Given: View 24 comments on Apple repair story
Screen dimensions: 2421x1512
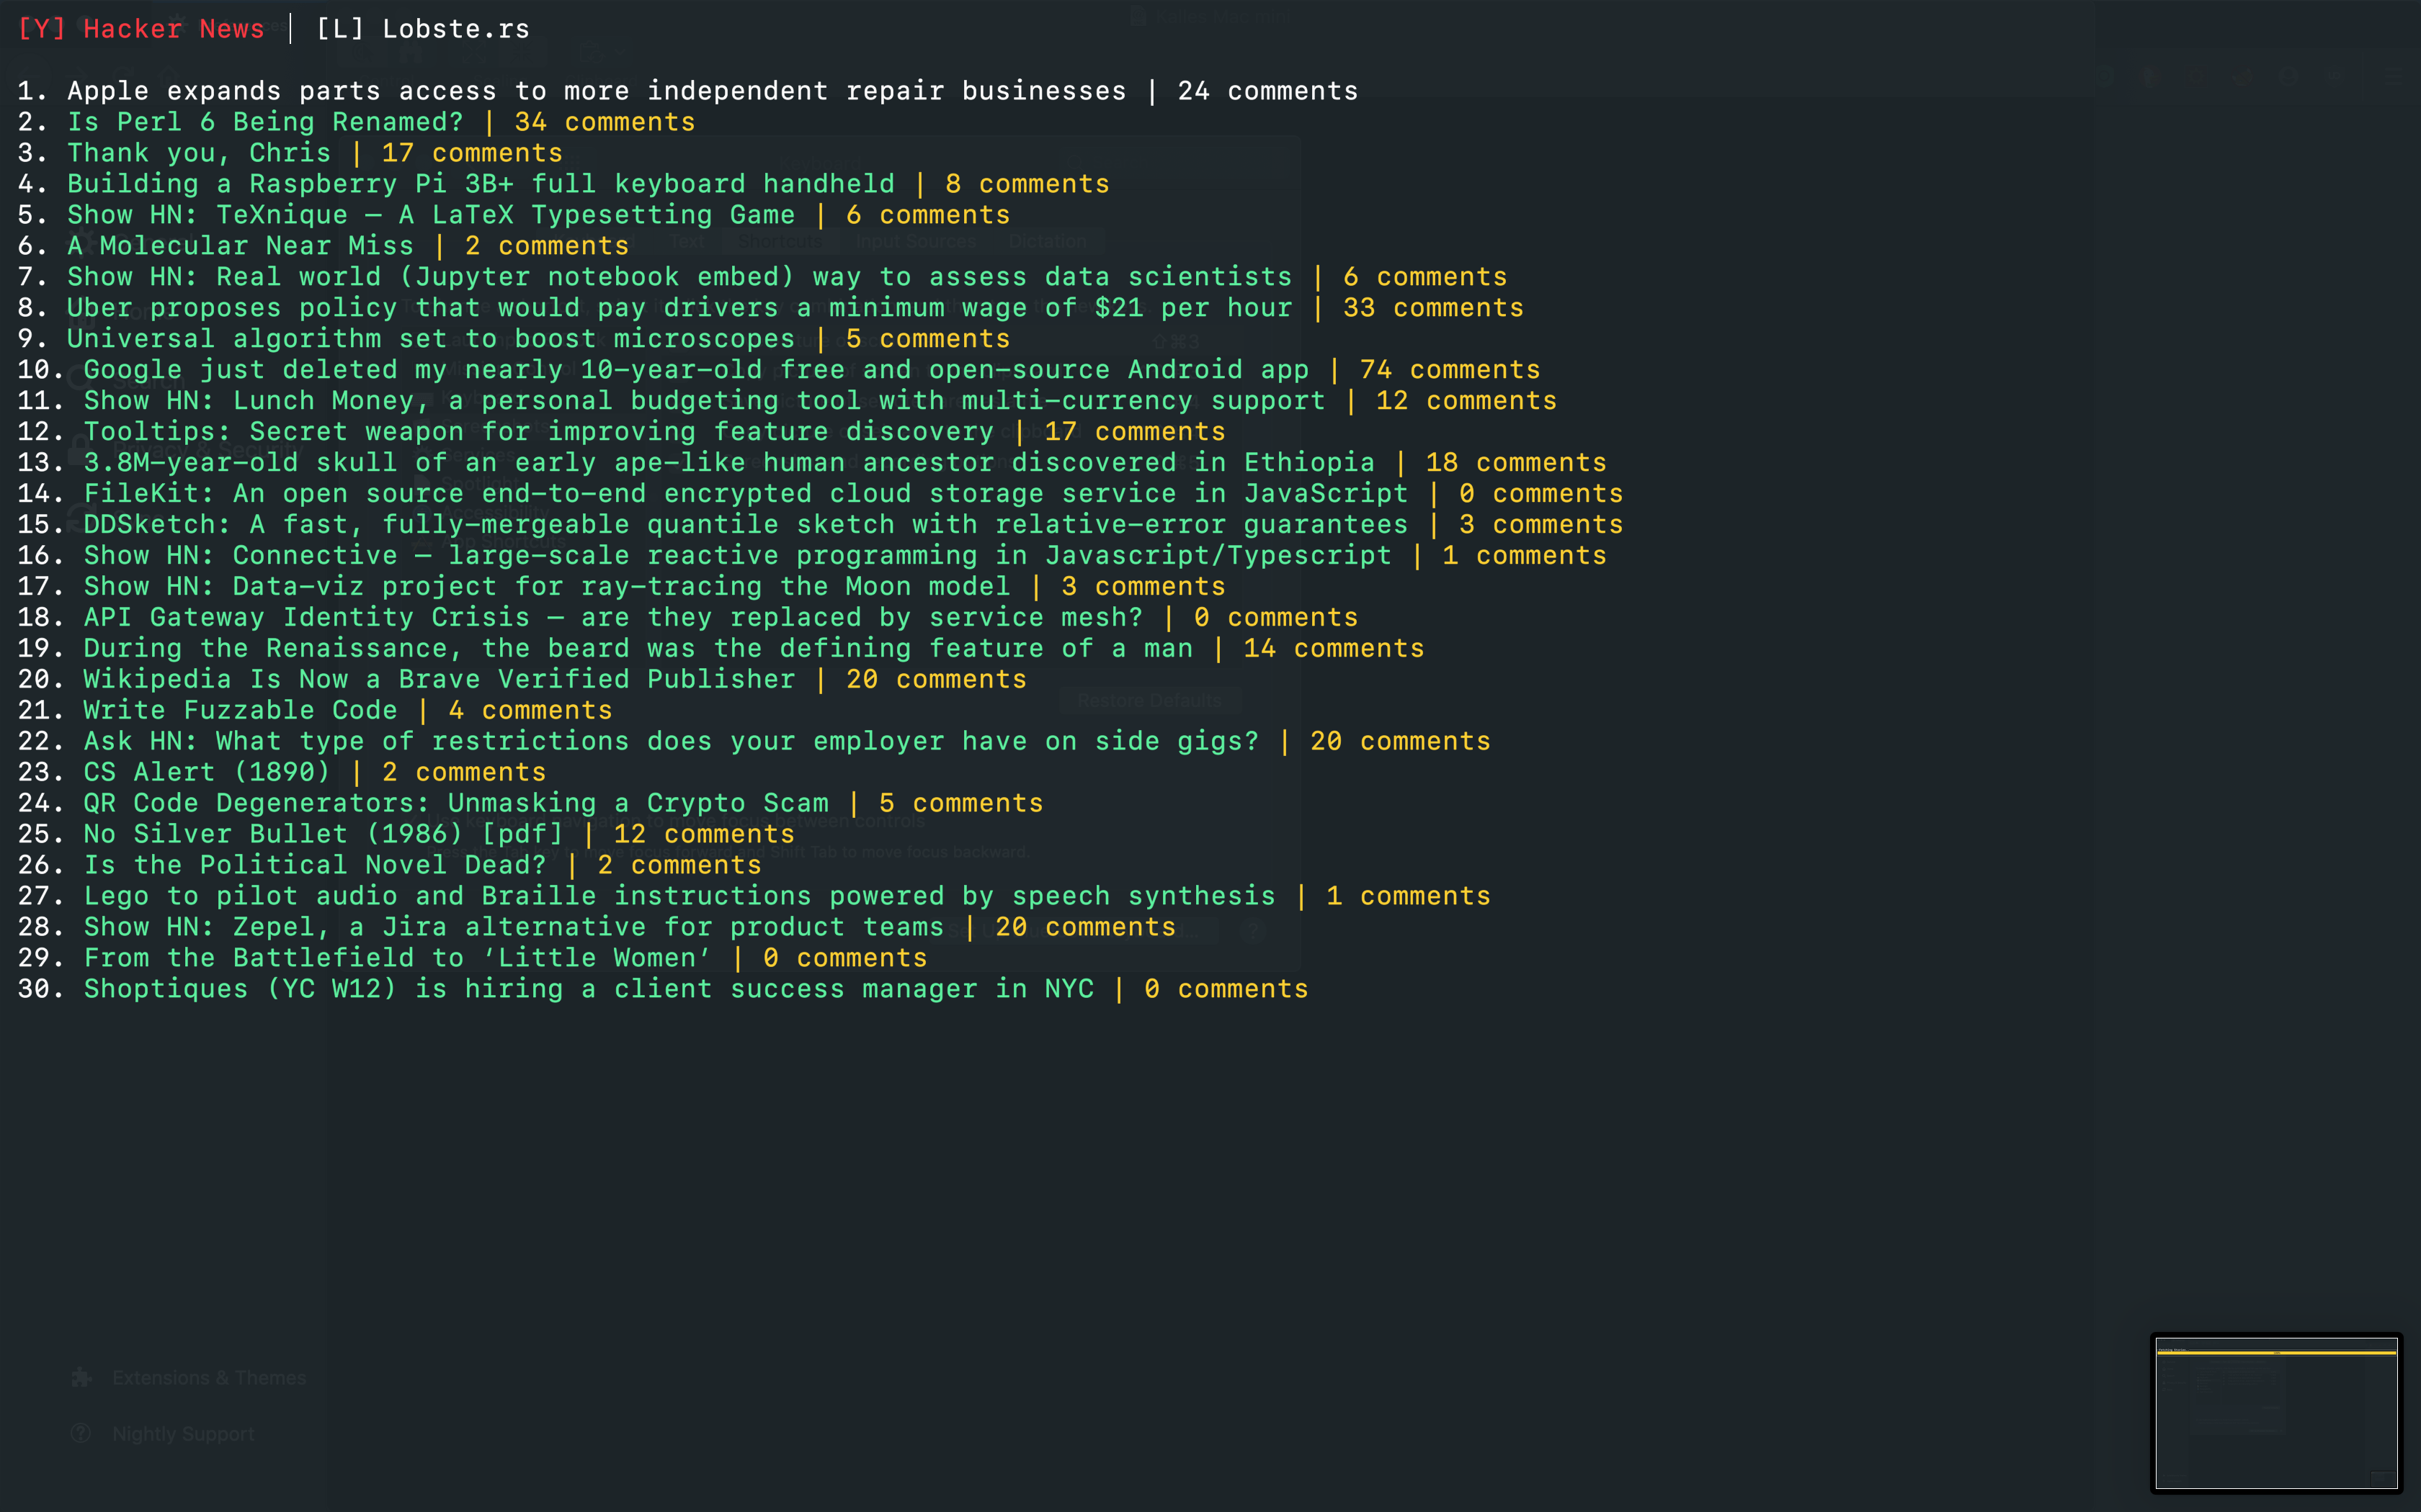Looking at the screenshot, I should coord(1267,91).
